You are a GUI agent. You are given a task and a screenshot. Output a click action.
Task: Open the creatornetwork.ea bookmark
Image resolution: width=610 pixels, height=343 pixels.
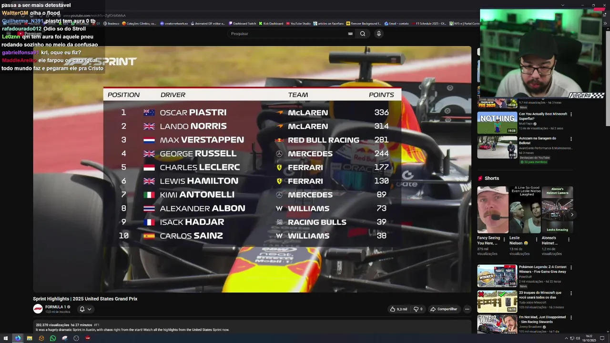pos(174,23)
